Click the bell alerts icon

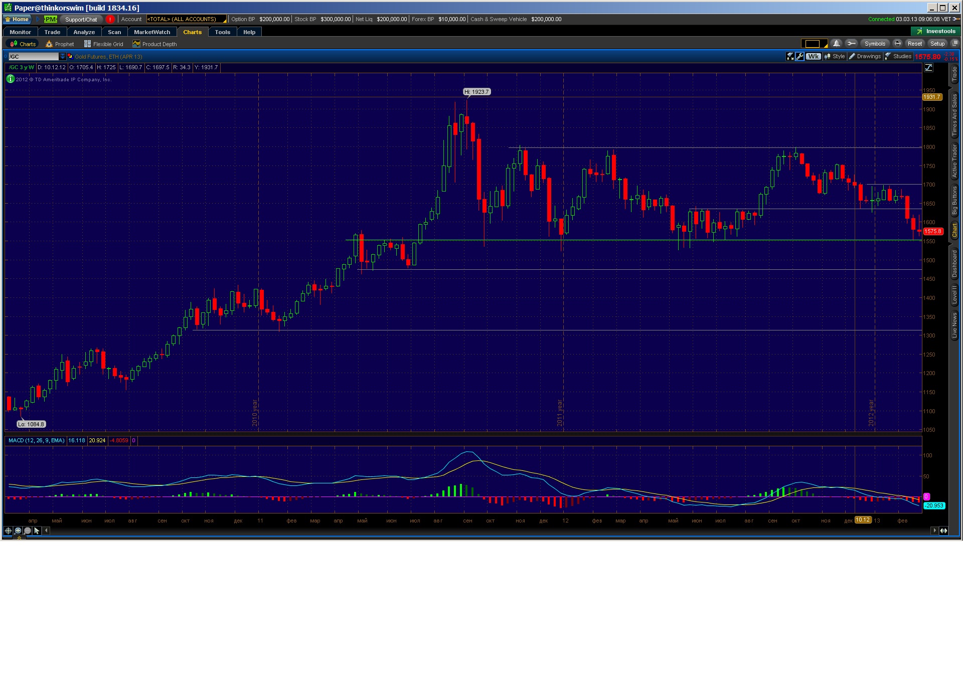(836, 44)
